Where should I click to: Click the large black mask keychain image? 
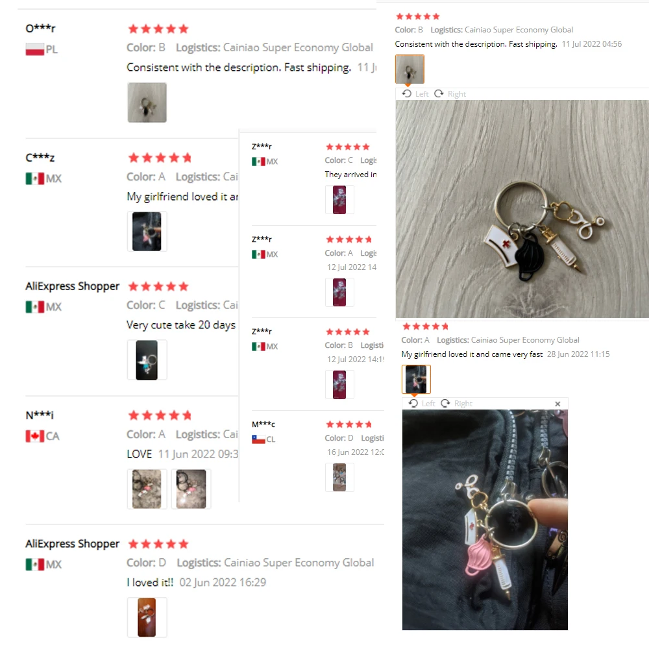(522, 209)
